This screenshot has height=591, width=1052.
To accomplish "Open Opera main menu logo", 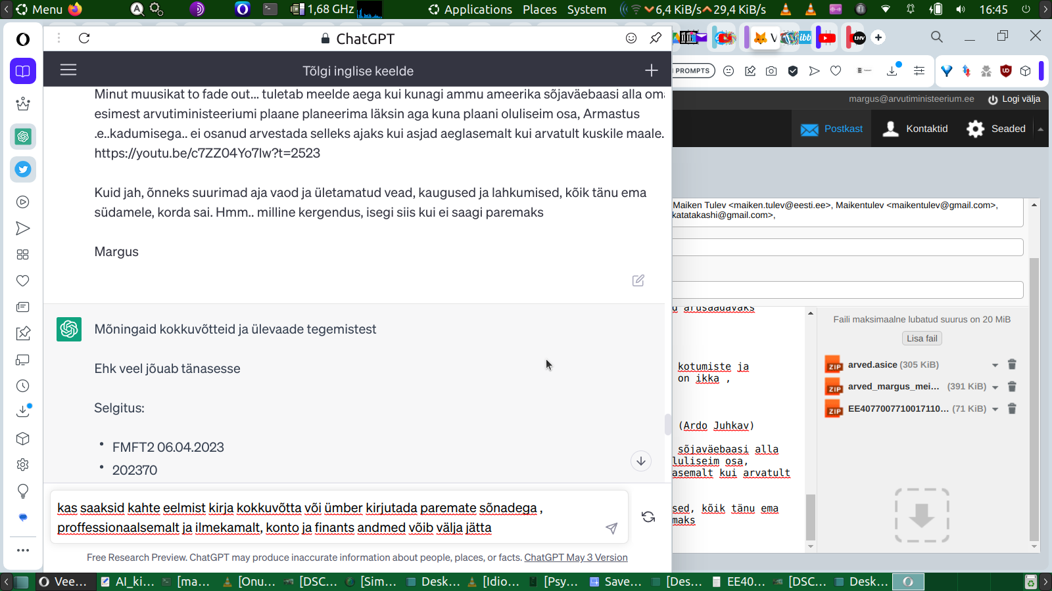I will point(23,39).
